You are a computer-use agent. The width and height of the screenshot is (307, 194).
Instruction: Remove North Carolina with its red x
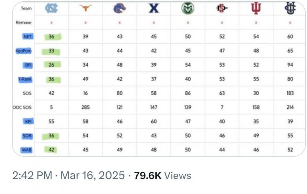(51, 23)
